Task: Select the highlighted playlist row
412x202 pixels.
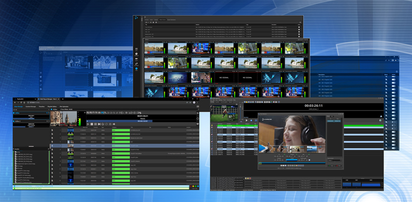Action: (124, 145)
